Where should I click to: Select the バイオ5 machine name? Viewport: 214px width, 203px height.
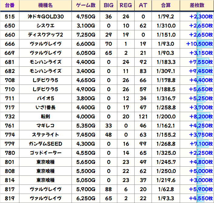(x=45, y=98)
